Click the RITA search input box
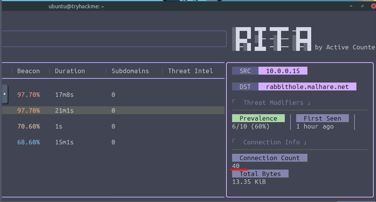 (x=114, y=38)
